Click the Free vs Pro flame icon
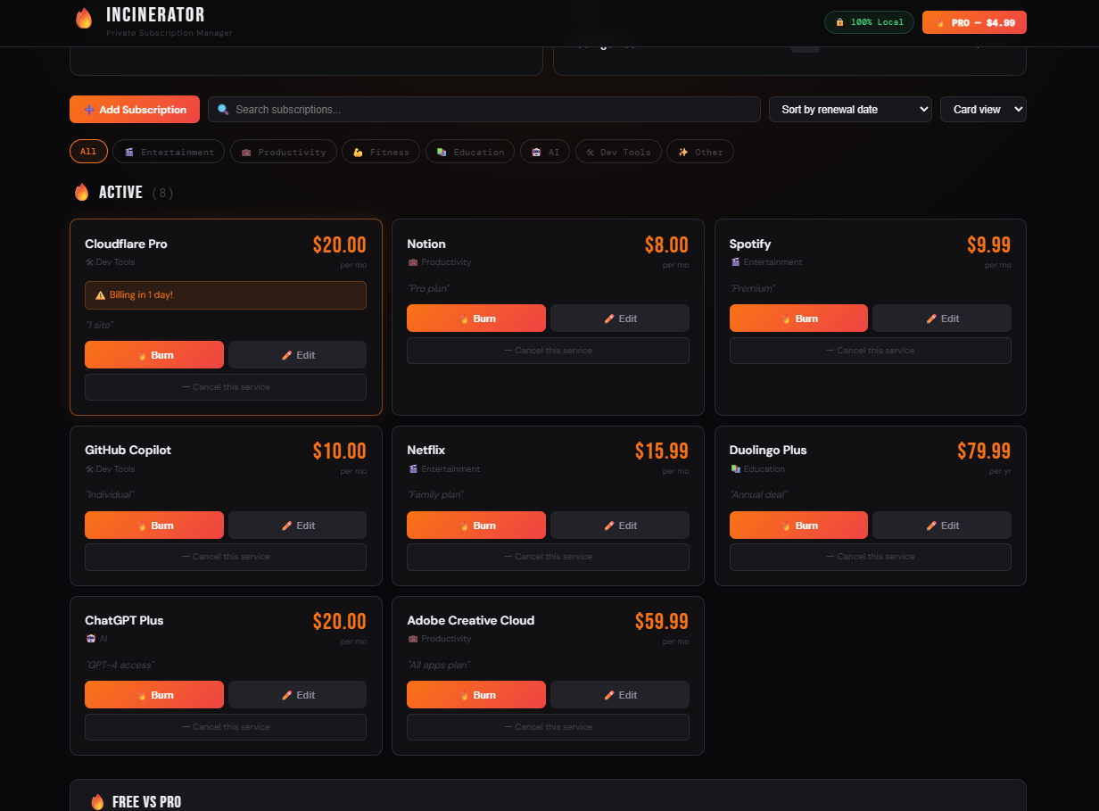The height and width of the screenshot is (811, 1099). [97, 802]
